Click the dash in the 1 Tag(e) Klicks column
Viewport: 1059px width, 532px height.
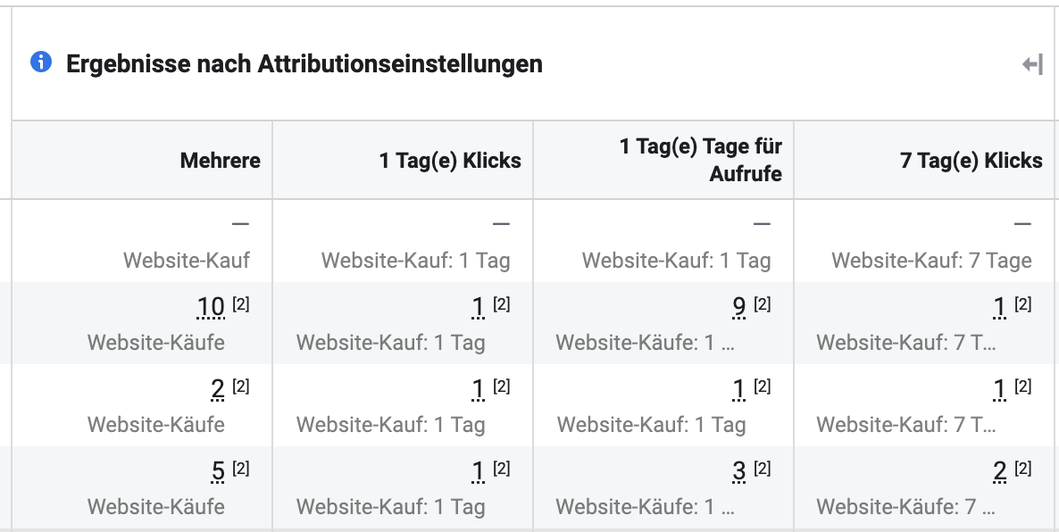click(501, 223)
